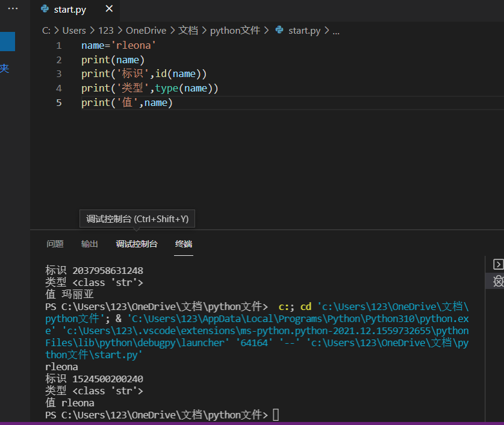Switch to the 输出 panel tab
The image size is (504, 425).
click(90, 244)
